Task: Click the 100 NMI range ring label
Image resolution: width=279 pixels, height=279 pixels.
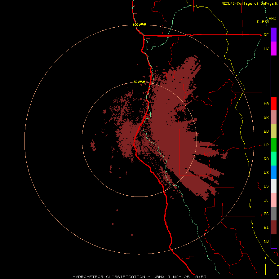Action: pyautogui.click(x=139, y=24)
